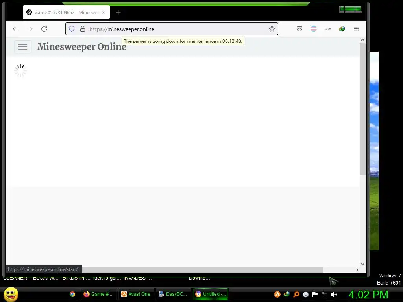
Task: Open the Avast tray icon
Action: coord(277,295)
